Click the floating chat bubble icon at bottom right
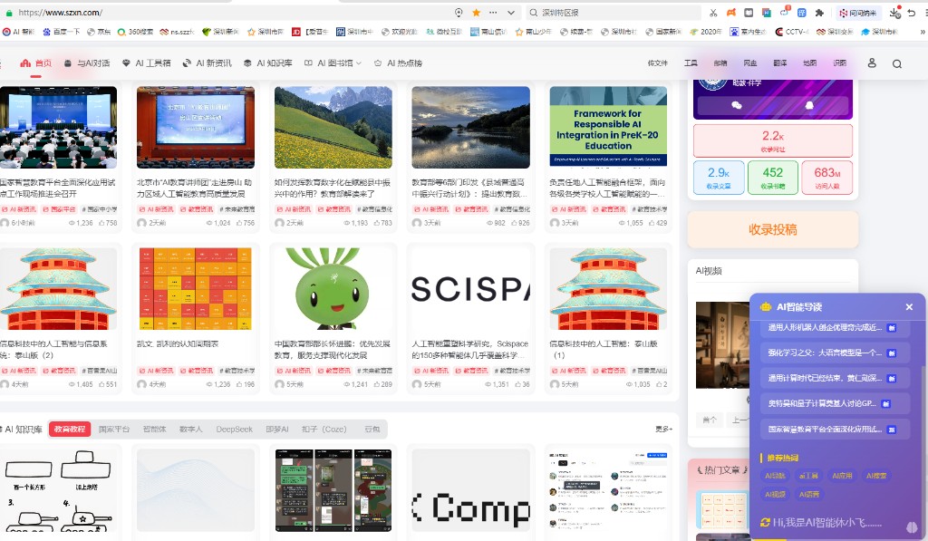928x541 pixels. [x=911, y=527]
